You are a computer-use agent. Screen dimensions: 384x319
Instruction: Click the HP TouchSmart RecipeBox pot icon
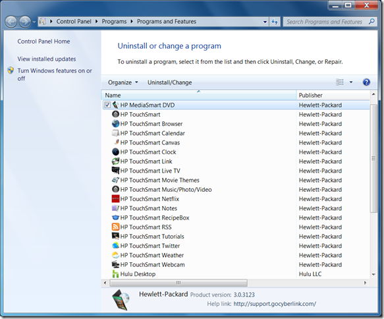(x=115, y=217)
